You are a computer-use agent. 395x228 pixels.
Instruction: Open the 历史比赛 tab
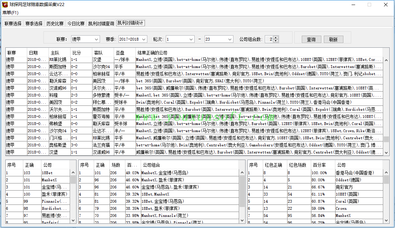click(55, 24)
